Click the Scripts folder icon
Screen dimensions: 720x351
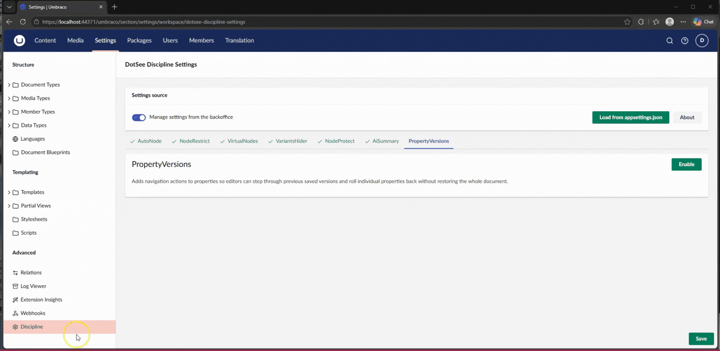[15, 233]
